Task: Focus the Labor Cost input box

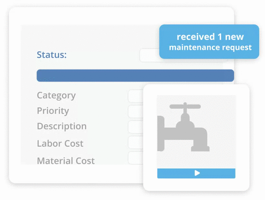Action: tap(135, 142)
